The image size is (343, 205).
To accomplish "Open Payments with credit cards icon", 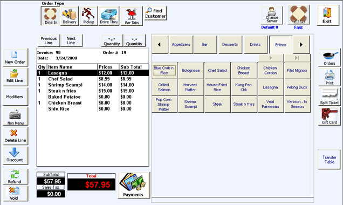I will [x=134, y=185].
